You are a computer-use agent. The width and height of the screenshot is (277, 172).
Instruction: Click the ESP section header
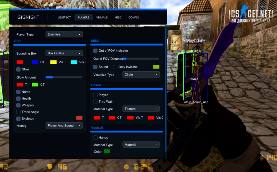point(17,41)
